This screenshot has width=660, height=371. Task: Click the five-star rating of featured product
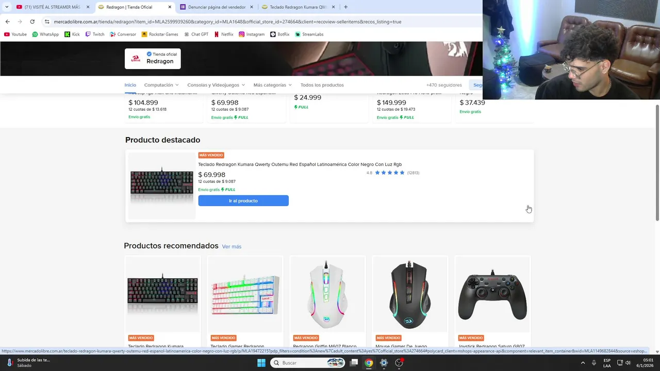(x=390, y=173)
